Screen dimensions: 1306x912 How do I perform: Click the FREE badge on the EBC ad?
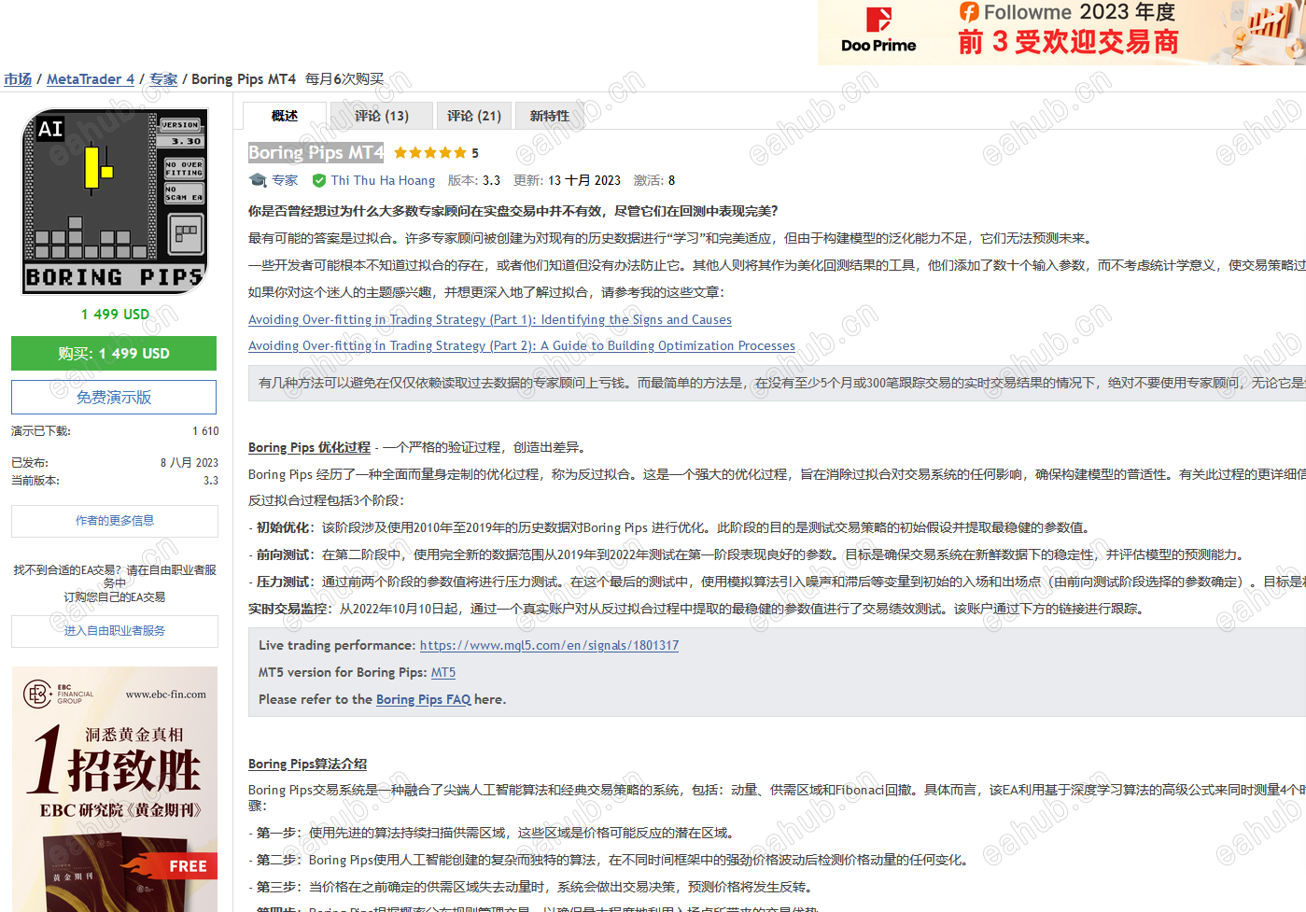pos(188,866)
